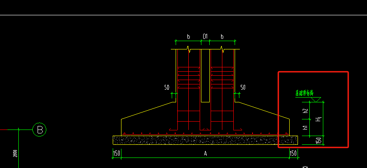Click the h1 vertical dimension label

coord(305,128)
